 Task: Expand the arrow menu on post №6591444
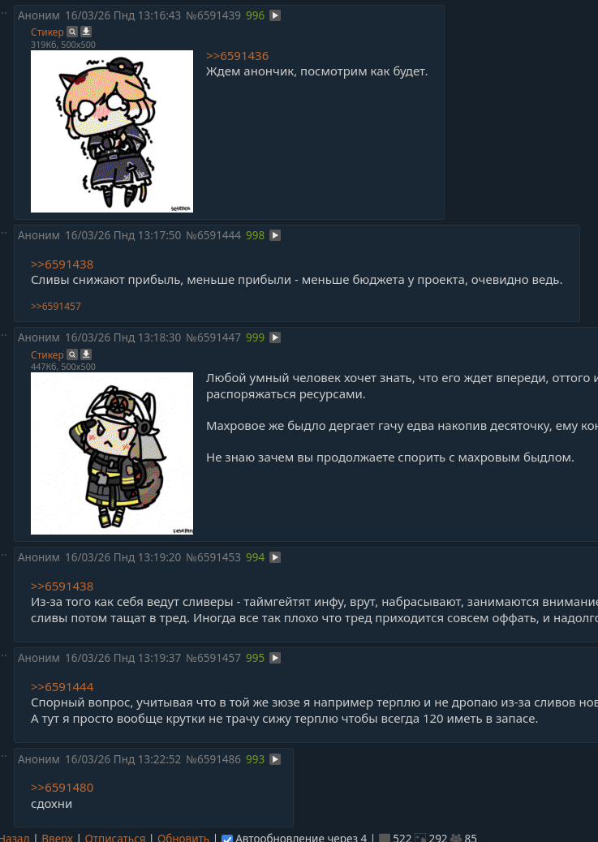tap(275, 235)
